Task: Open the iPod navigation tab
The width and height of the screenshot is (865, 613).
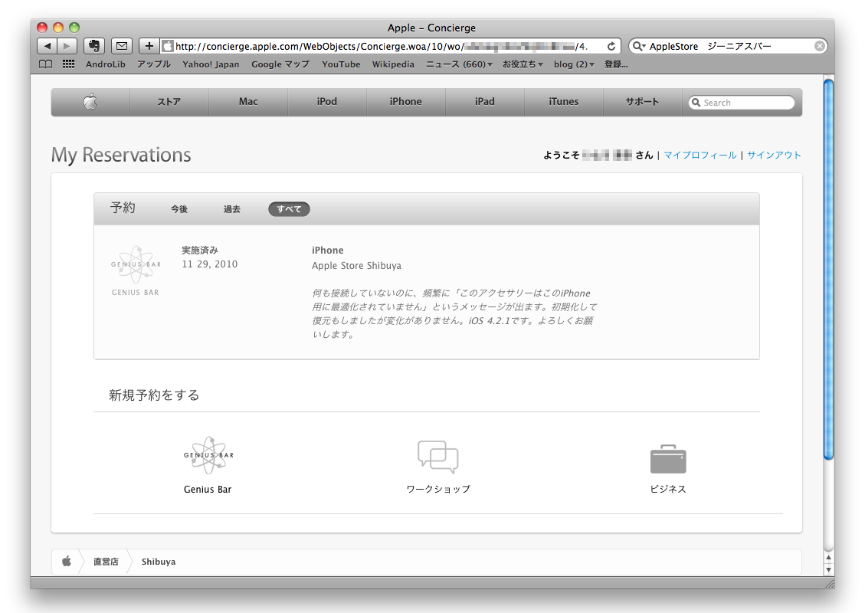Action: (x=327, y=102)
